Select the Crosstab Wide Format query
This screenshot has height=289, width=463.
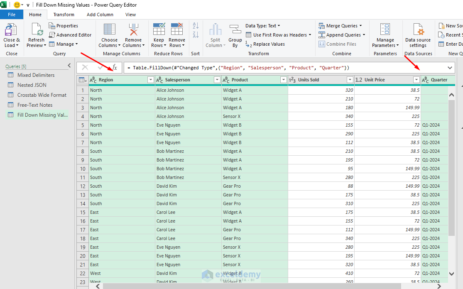[37, 95]
